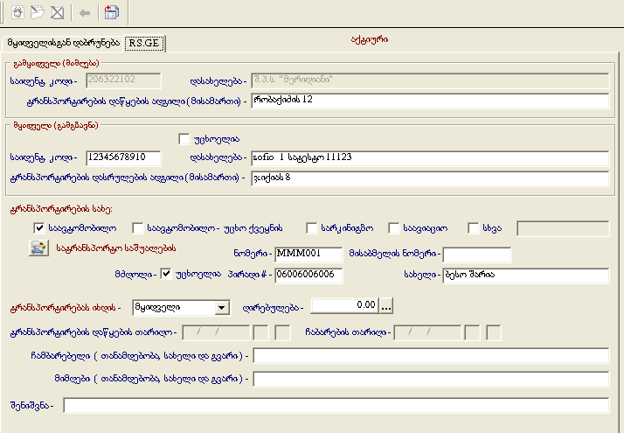
Task: Toggle the driver's უცხოელი checkbox
Action: coord(168,274)
